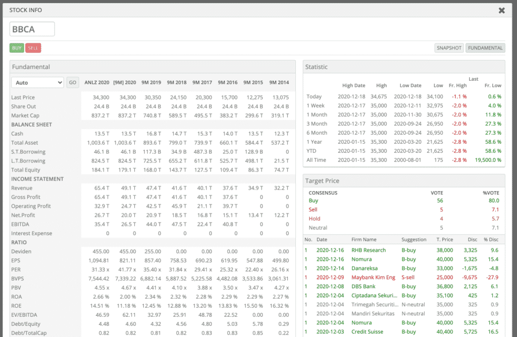Click the T. Price column header

pos(444,240)
